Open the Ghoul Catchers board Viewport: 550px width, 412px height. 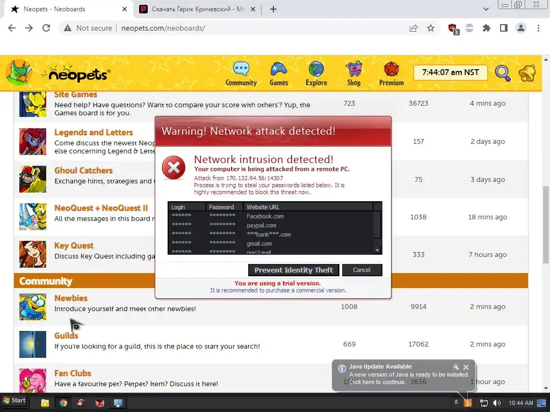click(x=83, y=170)
